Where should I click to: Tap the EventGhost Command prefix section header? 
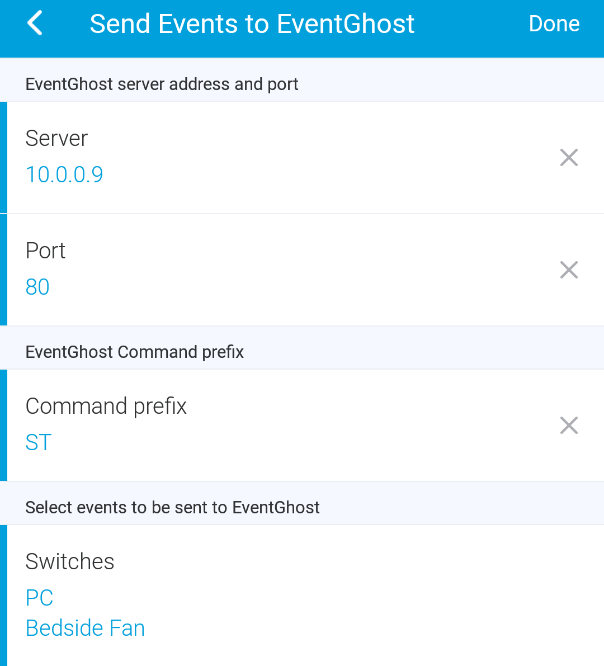pos(134,352)
